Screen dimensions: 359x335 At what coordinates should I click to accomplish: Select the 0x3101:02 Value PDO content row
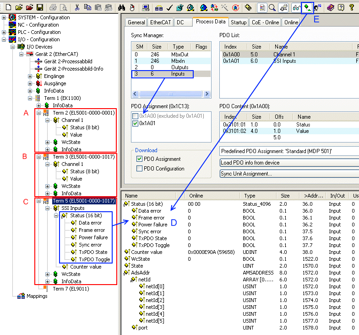coord(289,131)
